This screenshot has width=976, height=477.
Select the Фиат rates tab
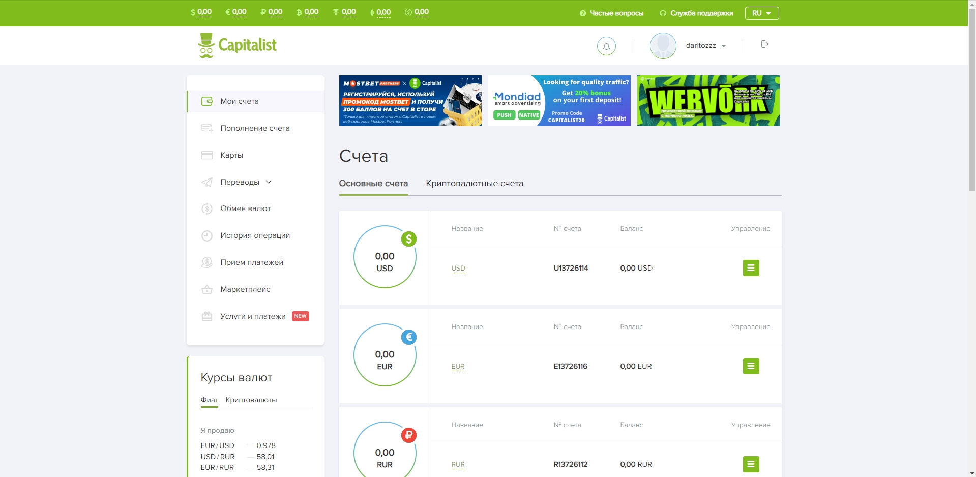210,400
